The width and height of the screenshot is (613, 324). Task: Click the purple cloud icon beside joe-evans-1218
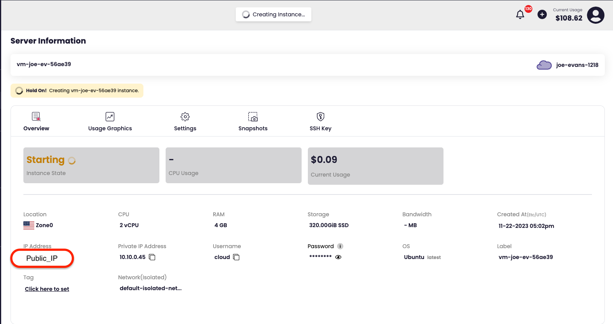(x=544, y=65)
